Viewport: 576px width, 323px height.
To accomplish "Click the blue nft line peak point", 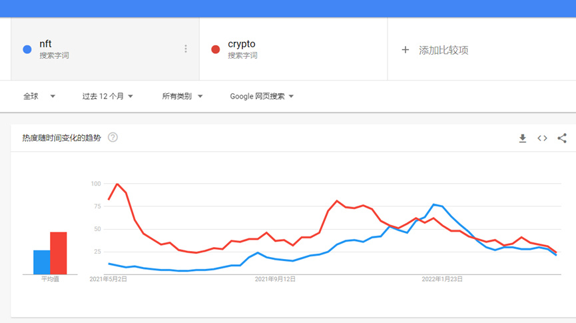I will click(433, 204).
